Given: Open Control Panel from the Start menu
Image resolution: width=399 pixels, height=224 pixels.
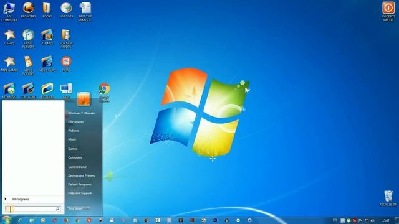Looking at the screenshot, I should [77, 167].
